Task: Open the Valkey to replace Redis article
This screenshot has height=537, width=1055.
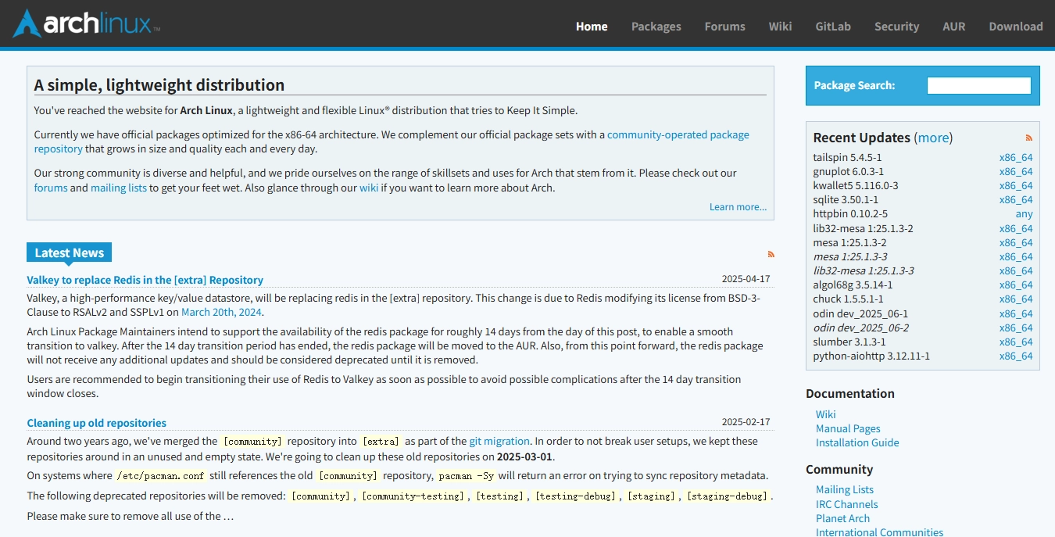Action: coord(145,280)
